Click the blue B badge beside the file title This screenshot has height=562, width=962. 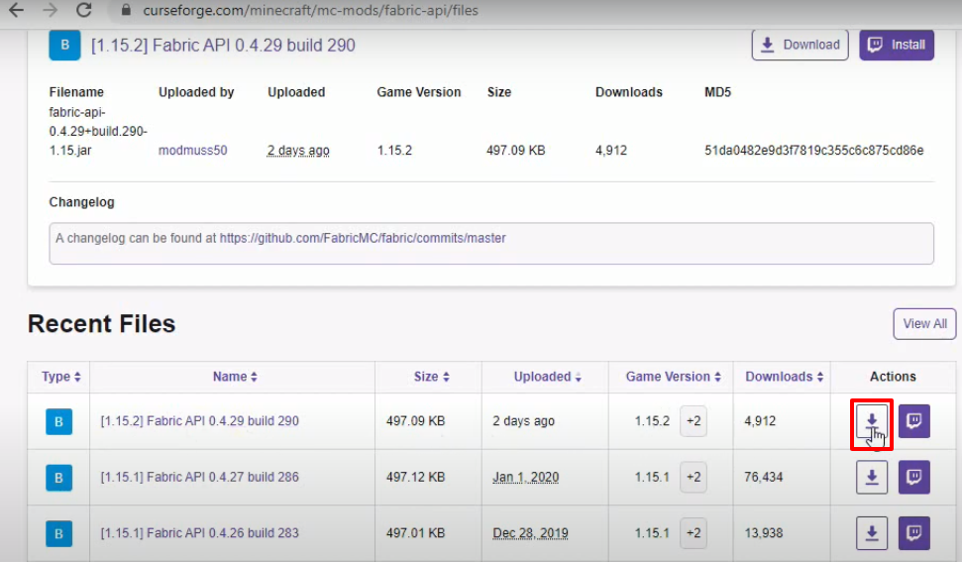(x=64, y=45)
